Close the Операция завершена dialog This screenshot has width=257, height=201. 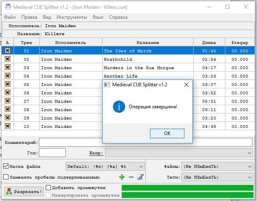tap(186, 85)
